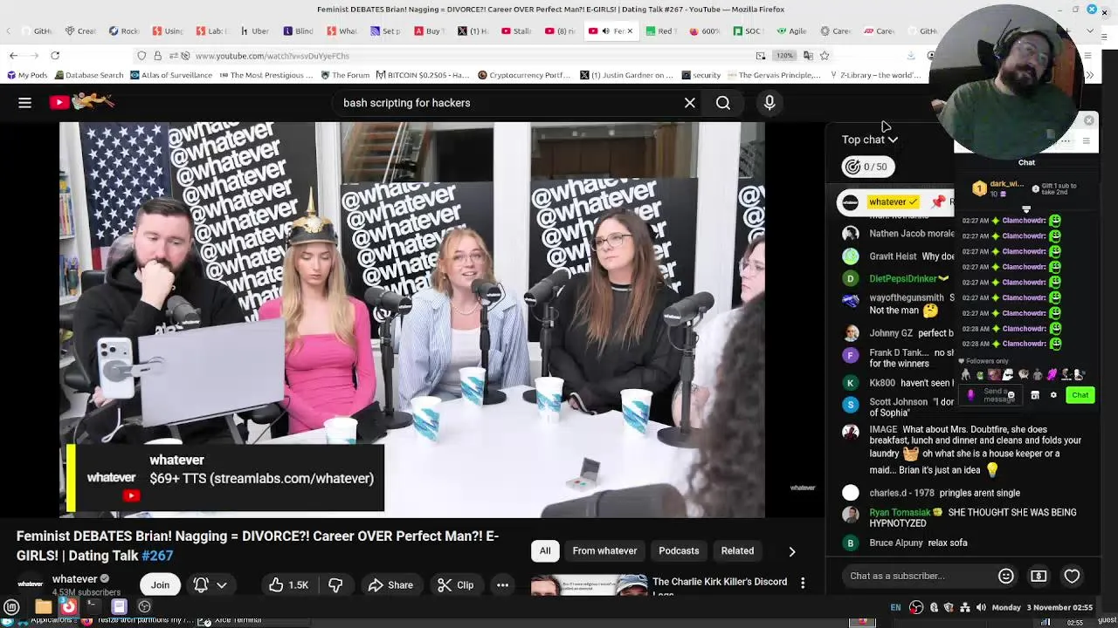Screen dimensions: 1118x628
Task: Launch the terminal from the taskbar
Action: coord(93,607)
